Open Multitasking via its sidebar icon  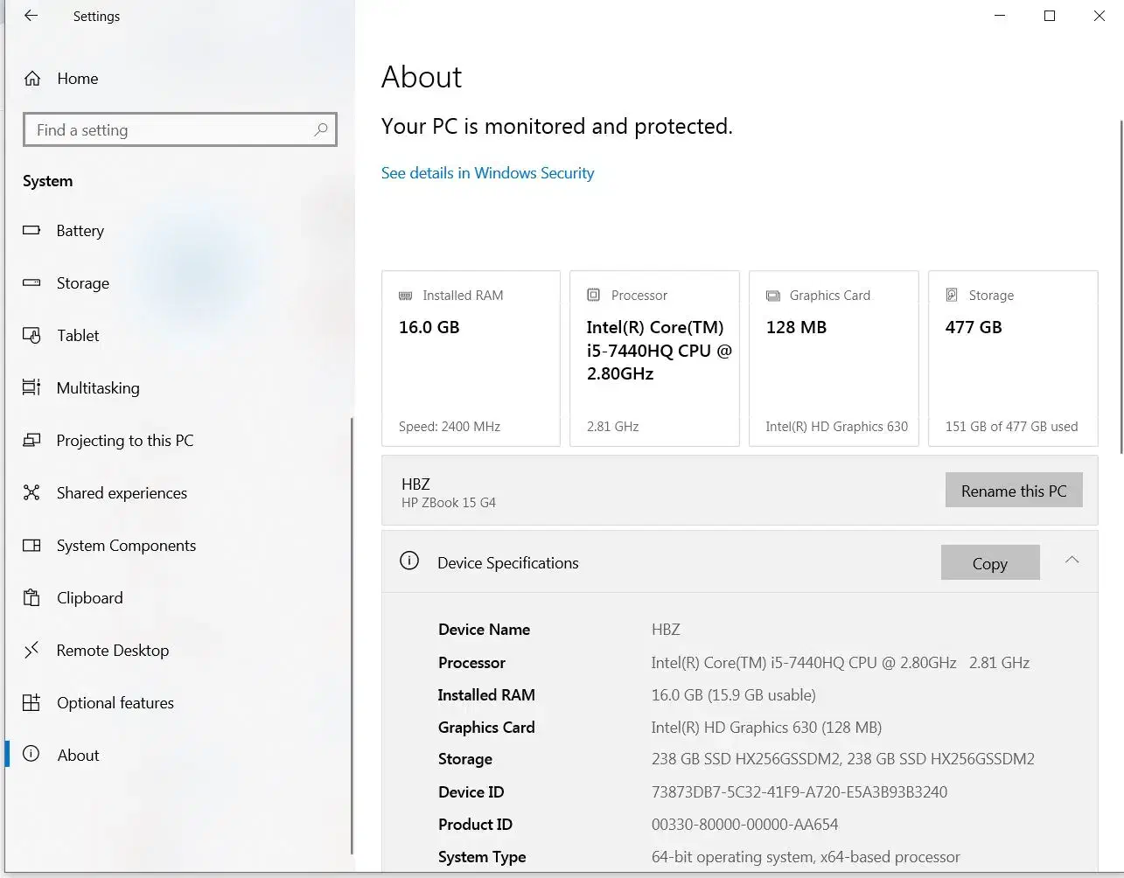31,387
